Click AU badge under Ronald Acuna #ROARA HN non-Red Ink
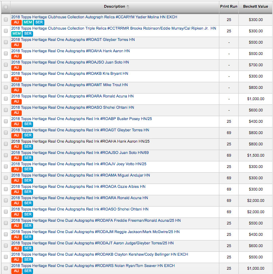This screenshot has height=274, width=273. tap(16, 101)
